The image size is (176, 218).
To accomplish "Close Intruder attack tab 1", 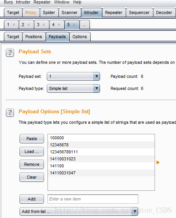I will [14, 25].
